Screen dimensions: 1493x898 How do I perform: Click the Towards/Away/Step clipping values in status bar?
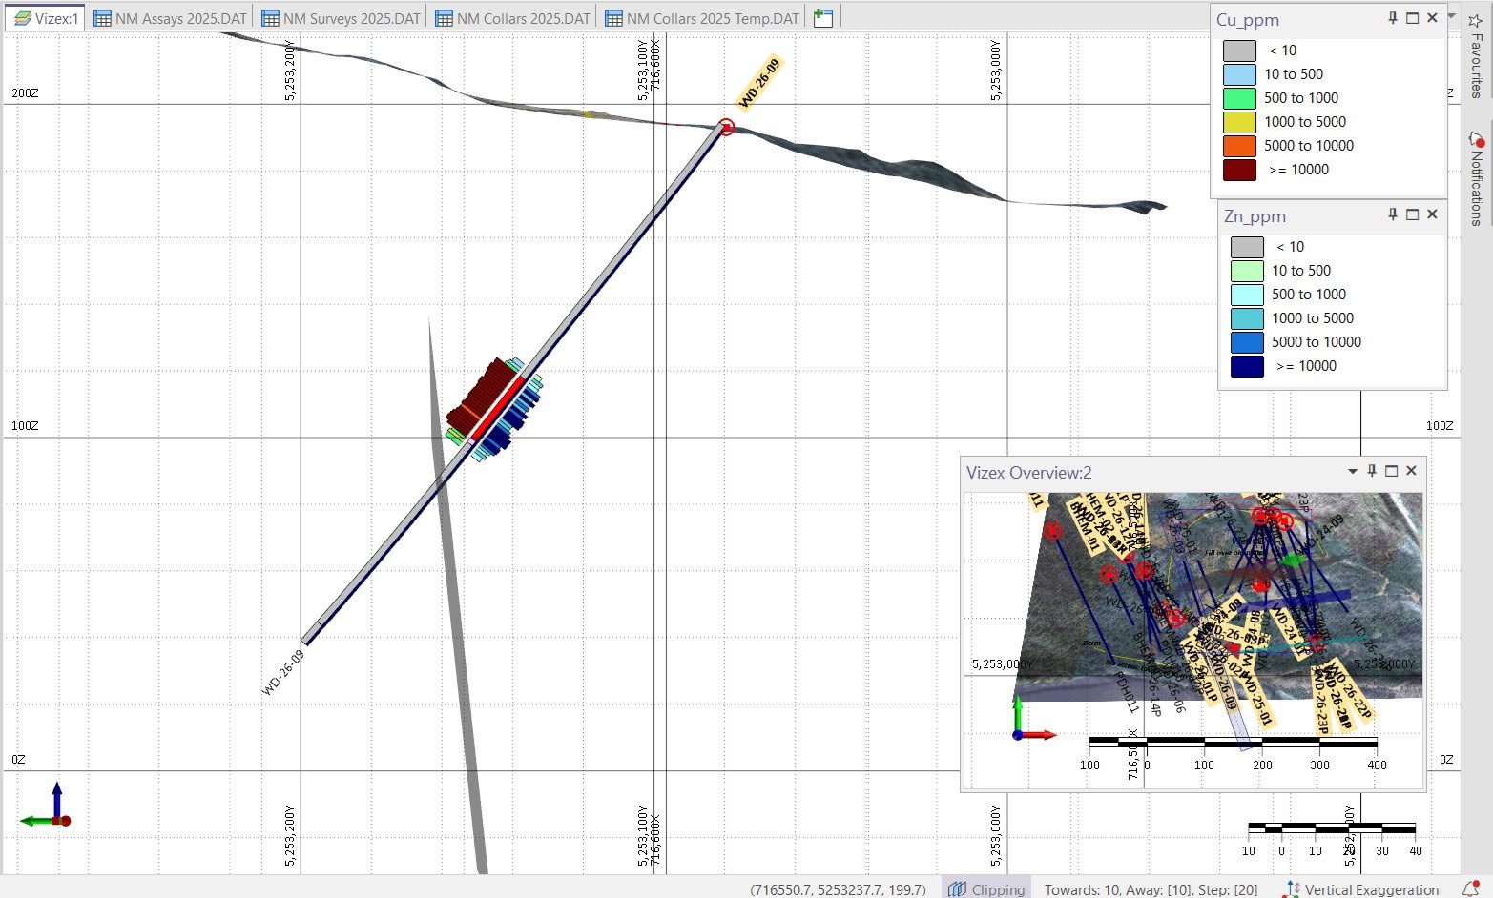pyautogui.click(x=1151, y=889)
